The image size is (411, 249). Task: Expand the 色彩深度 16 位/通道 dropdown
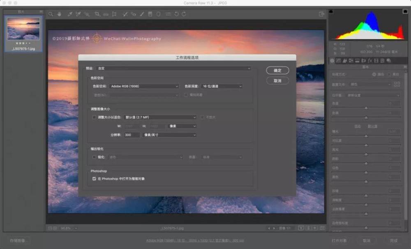pyautogui.click(x=222, y=87)
